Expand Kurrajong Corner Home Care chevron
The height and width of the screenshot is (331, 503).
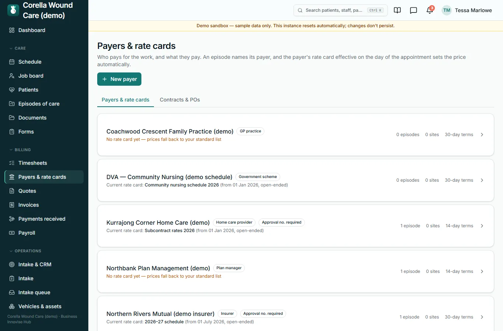pos(482,226)
